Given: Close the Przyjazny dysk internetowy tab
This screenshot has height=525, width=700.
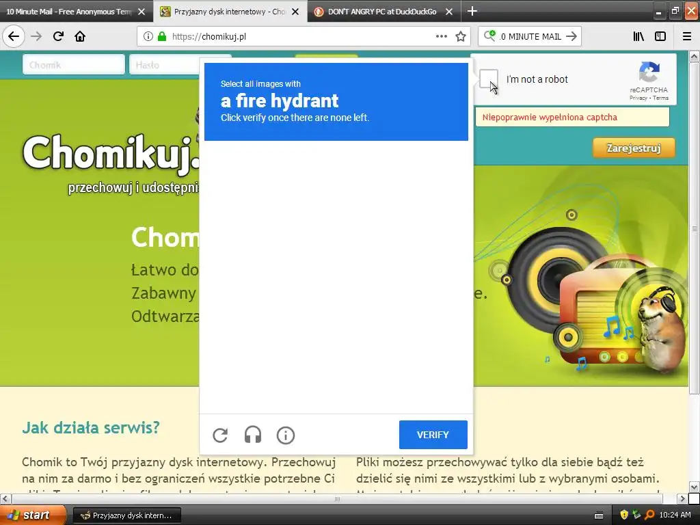Looking at the screenshot, I should pyautogui.click(x=295, y=12).
